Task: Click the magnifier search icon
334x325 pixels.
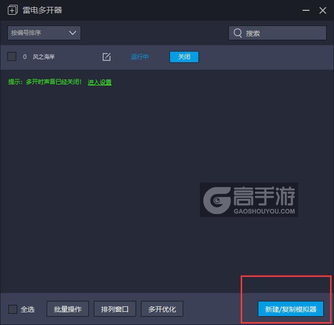Action: 238,33
